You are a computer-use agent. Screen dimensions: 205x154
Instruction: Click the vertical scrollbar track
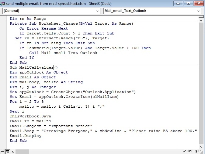coord(201,84)
